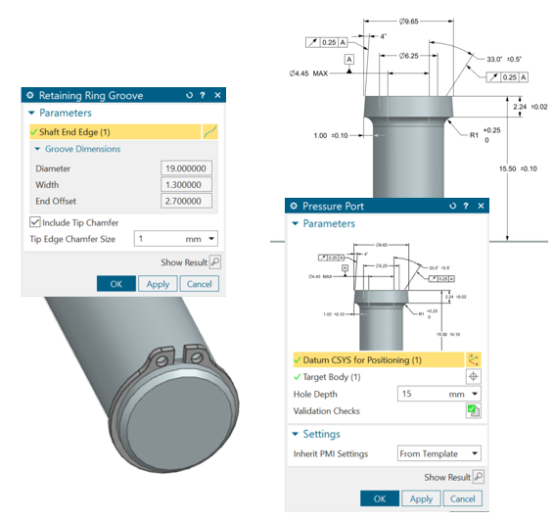Click the curve selection icon beside Shaft End Edge

(x=209, y=132)
